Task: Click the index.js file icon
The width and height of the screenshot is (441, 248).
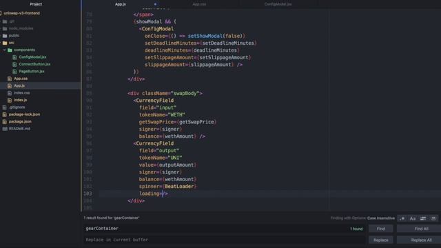Action: (10, 100)
